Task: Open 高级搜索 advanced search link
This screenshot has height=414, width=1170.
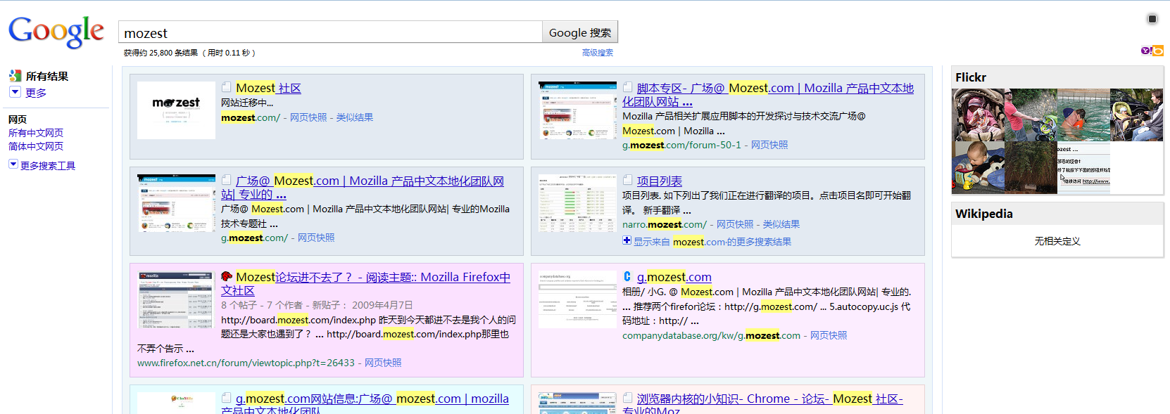Action: pos(598,53)
